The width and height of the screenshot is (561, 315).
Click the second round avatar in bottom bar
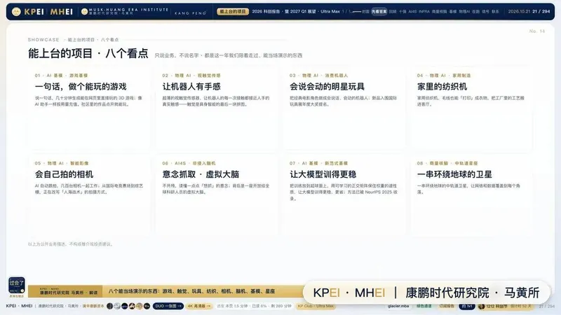[117, 306]
